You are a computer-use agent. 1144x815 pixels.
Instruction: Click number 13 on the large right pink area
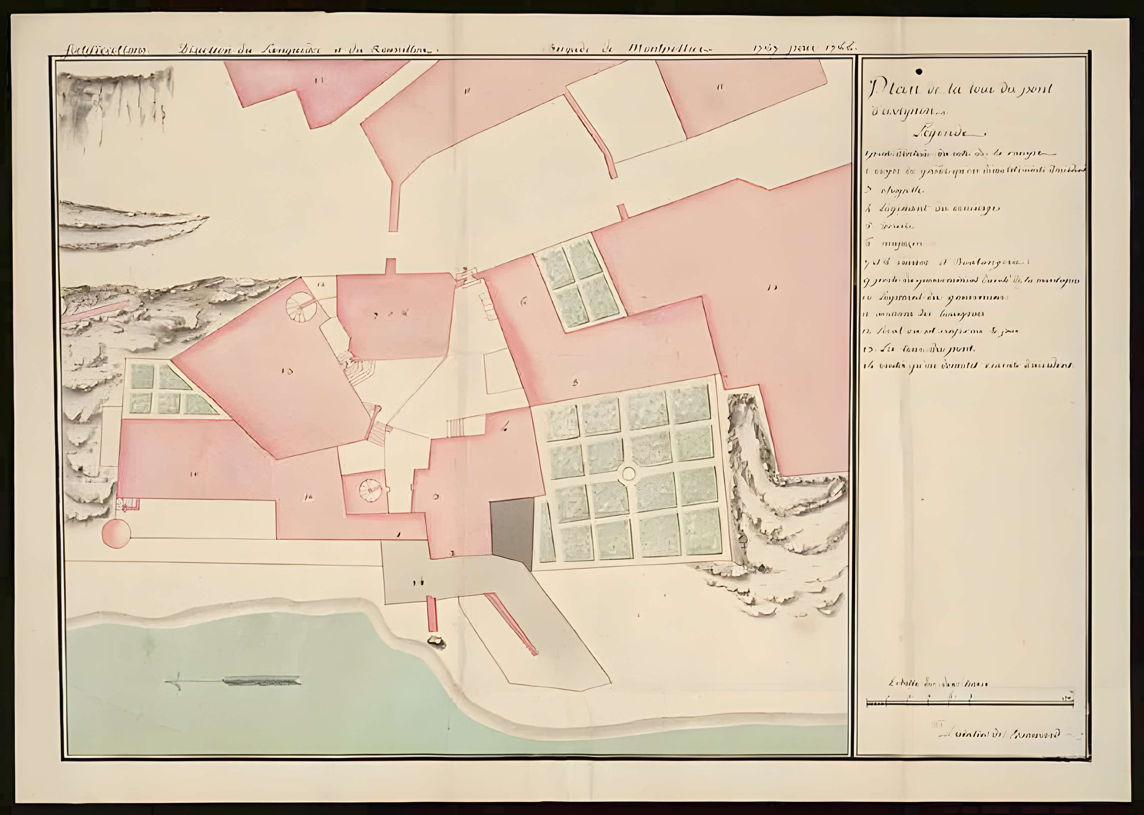point(772,287)
